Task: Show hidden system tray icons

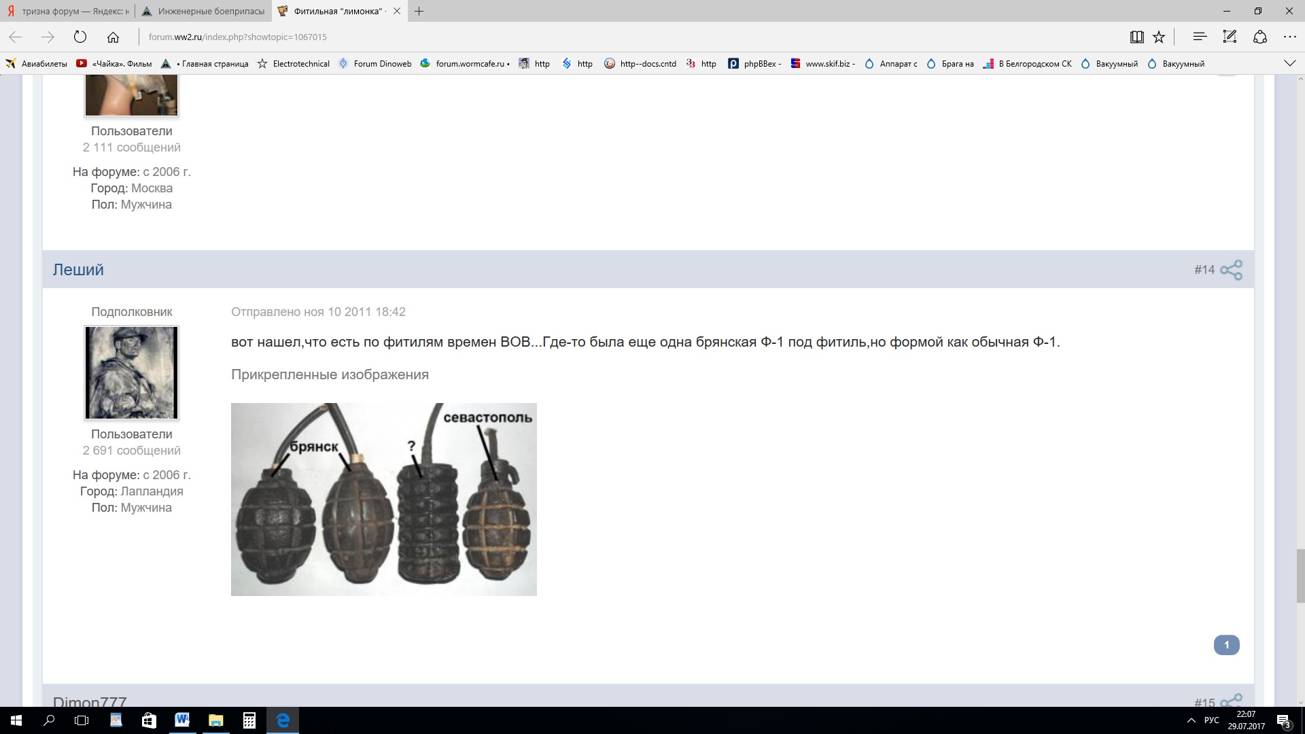Action: 1191,720
